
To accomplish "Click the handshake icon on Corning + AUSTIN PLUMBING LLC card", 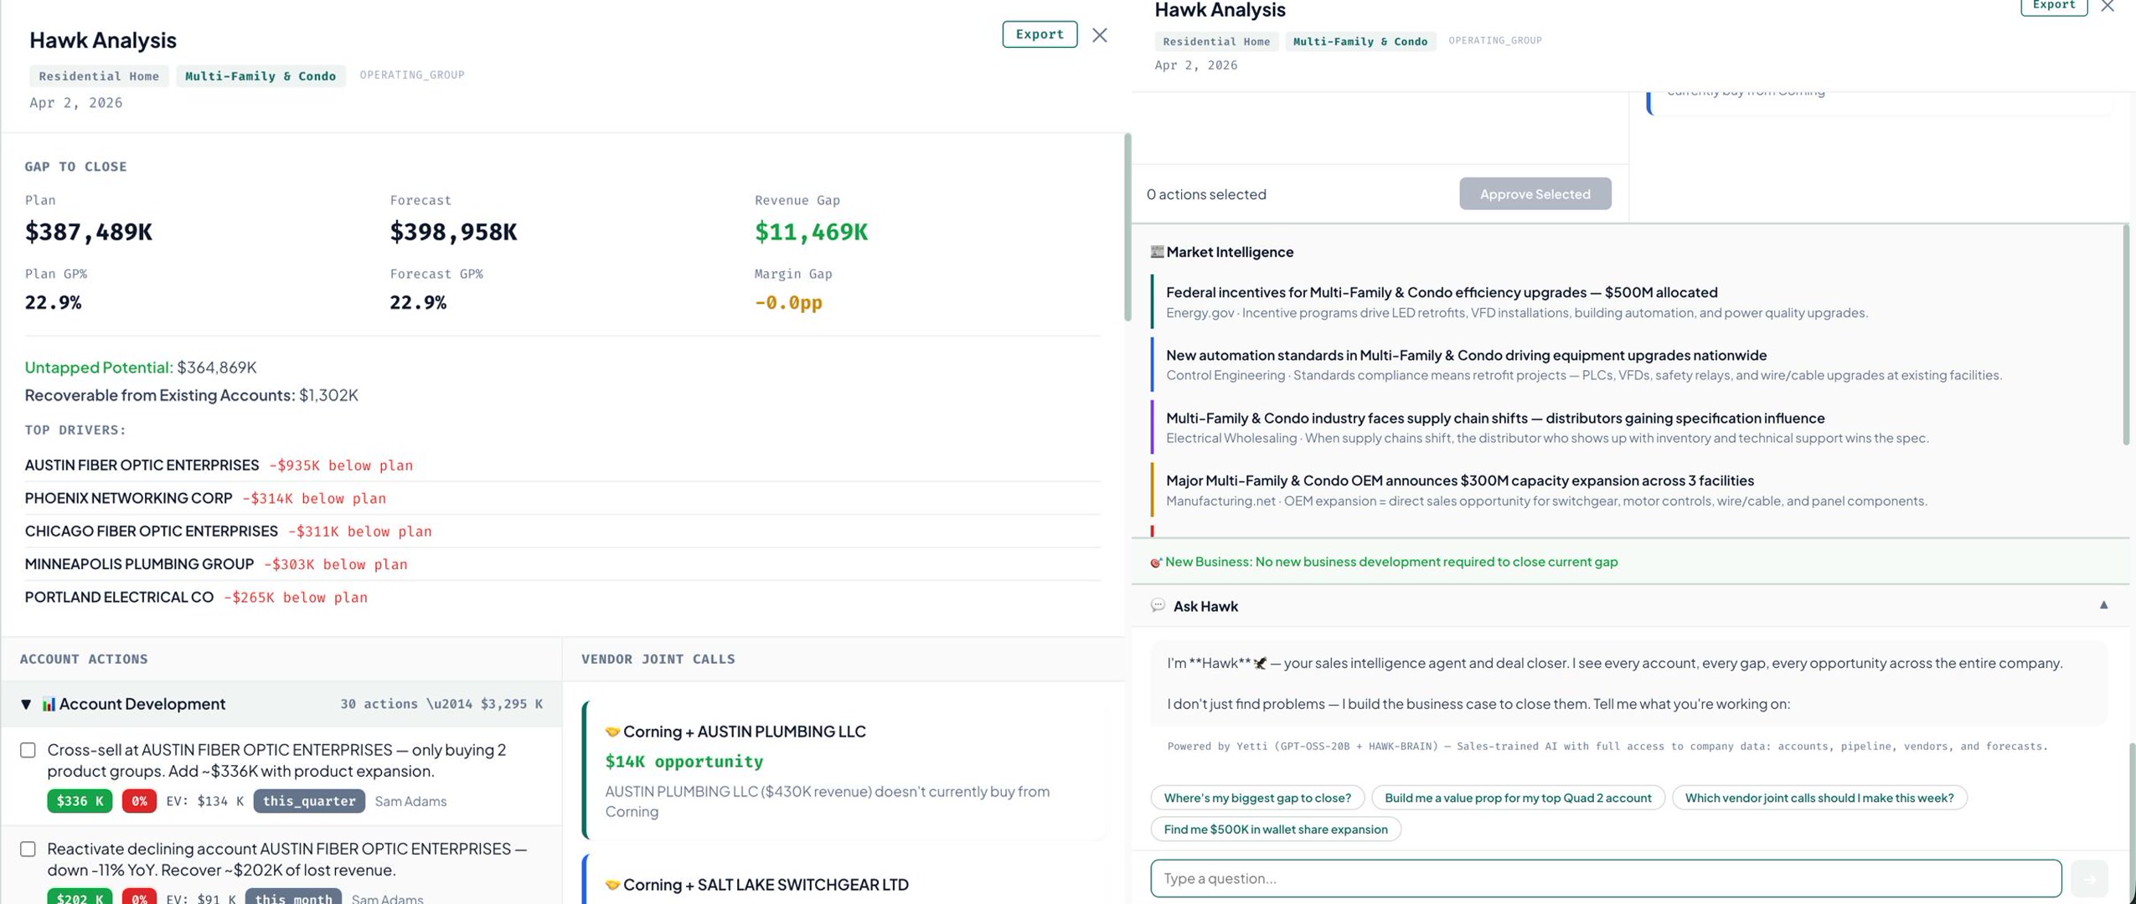I will point(613,731).
